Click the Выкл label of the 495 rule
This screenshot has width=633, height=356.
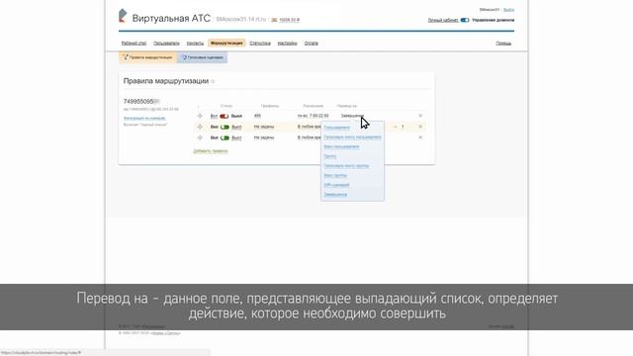tap(236, 117)
